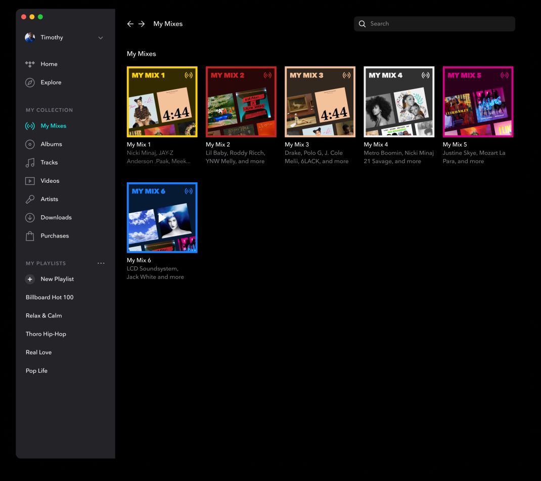Image resolution: width=541 pixels, height=481 pixels.
Task: Open the My Mix 1 cover thumbnail
Action: click(x=162, y=102)
